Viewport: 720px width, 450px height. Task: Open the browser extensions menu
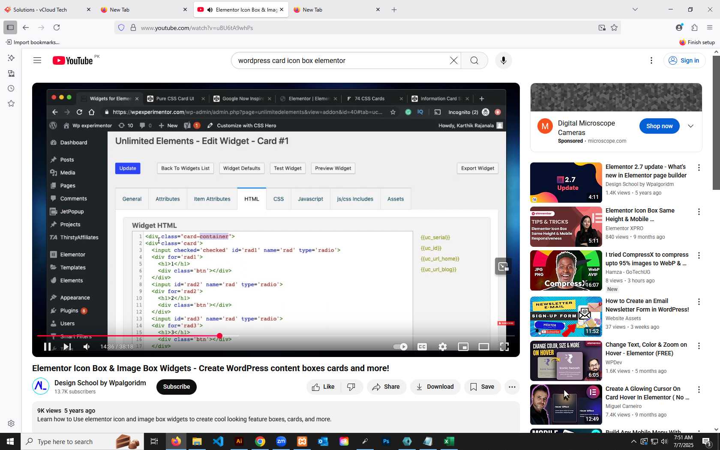pos(695,27)
